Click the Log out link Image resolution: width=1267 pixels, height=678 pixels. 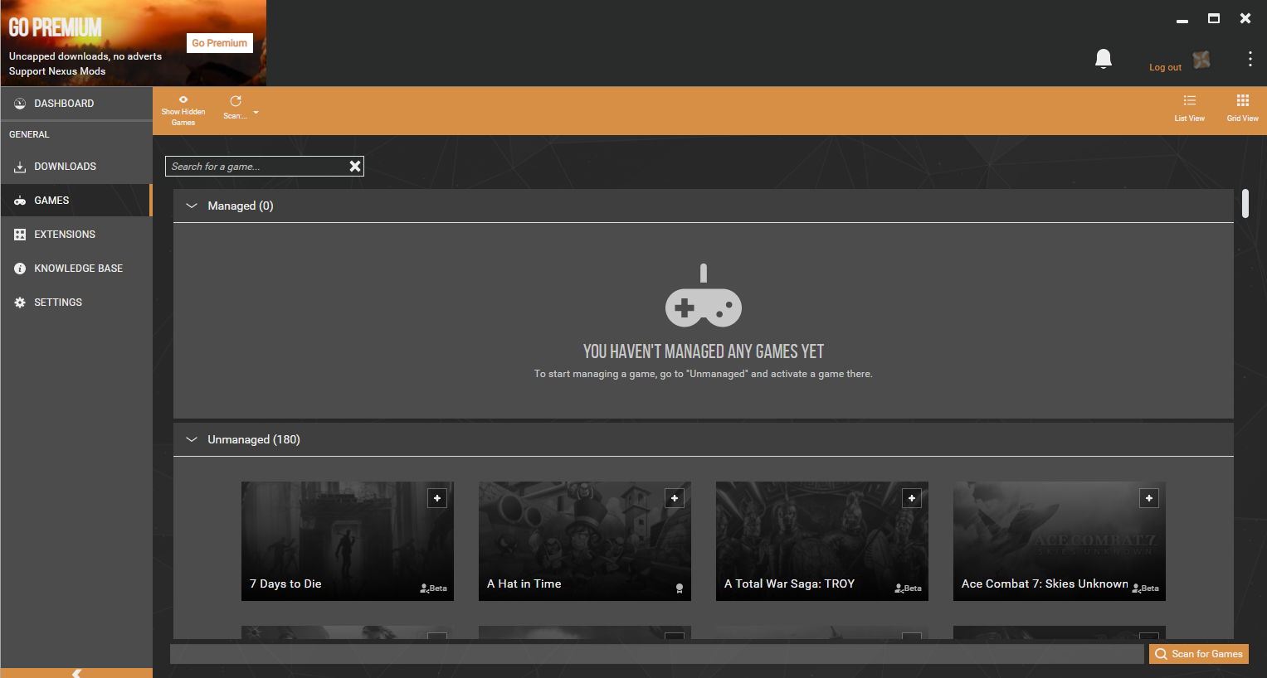[1165, 68]
